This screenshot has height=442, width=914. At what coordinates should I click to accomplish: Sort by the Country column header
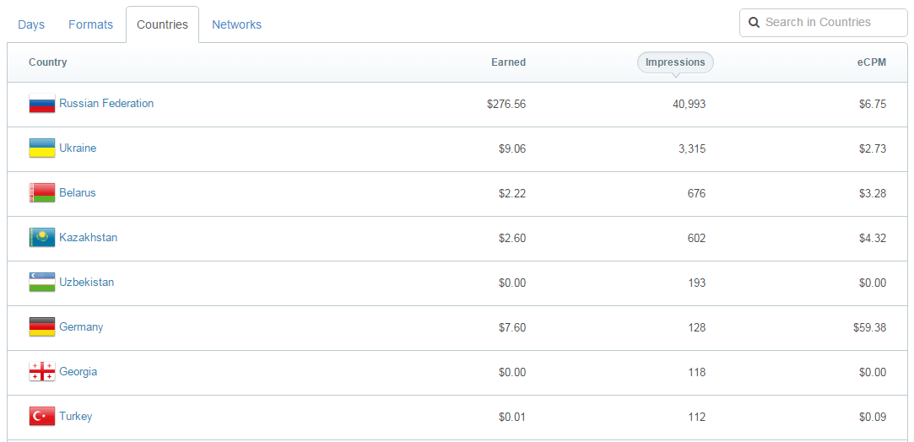[x=48, y=62]
